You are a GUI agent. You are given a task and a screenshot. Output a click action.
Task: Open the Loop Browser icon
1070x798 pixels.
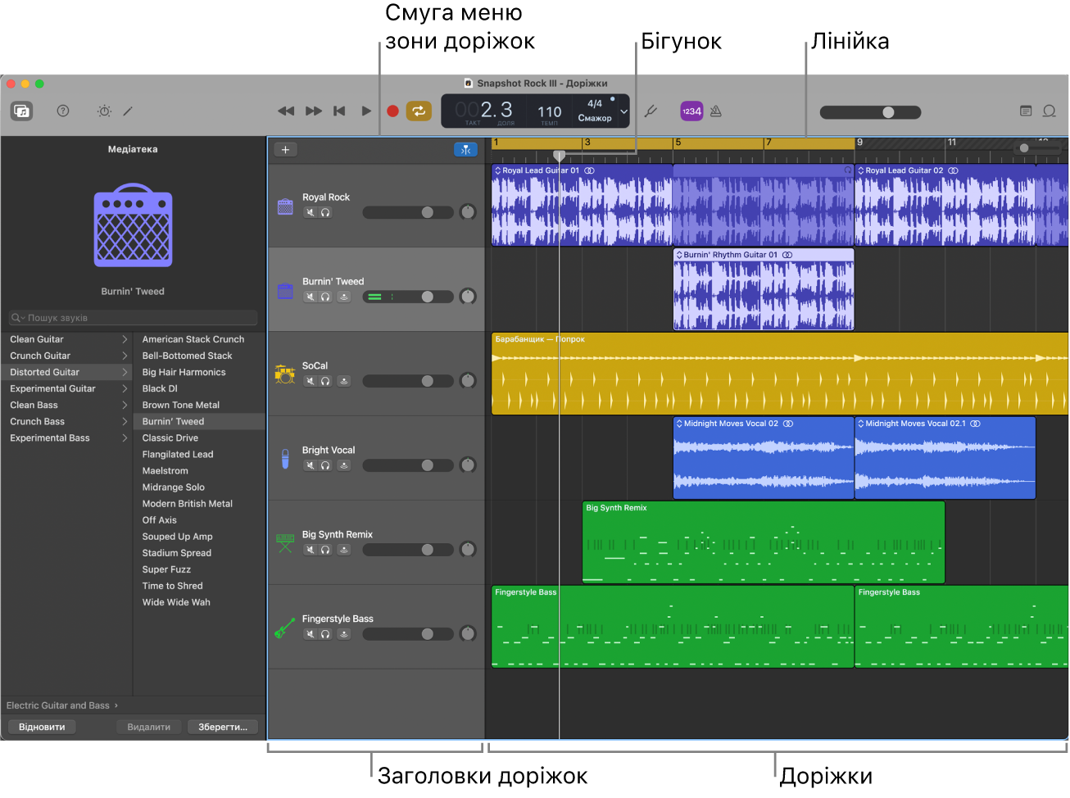pyautogui.click(x=1049, y=111)
